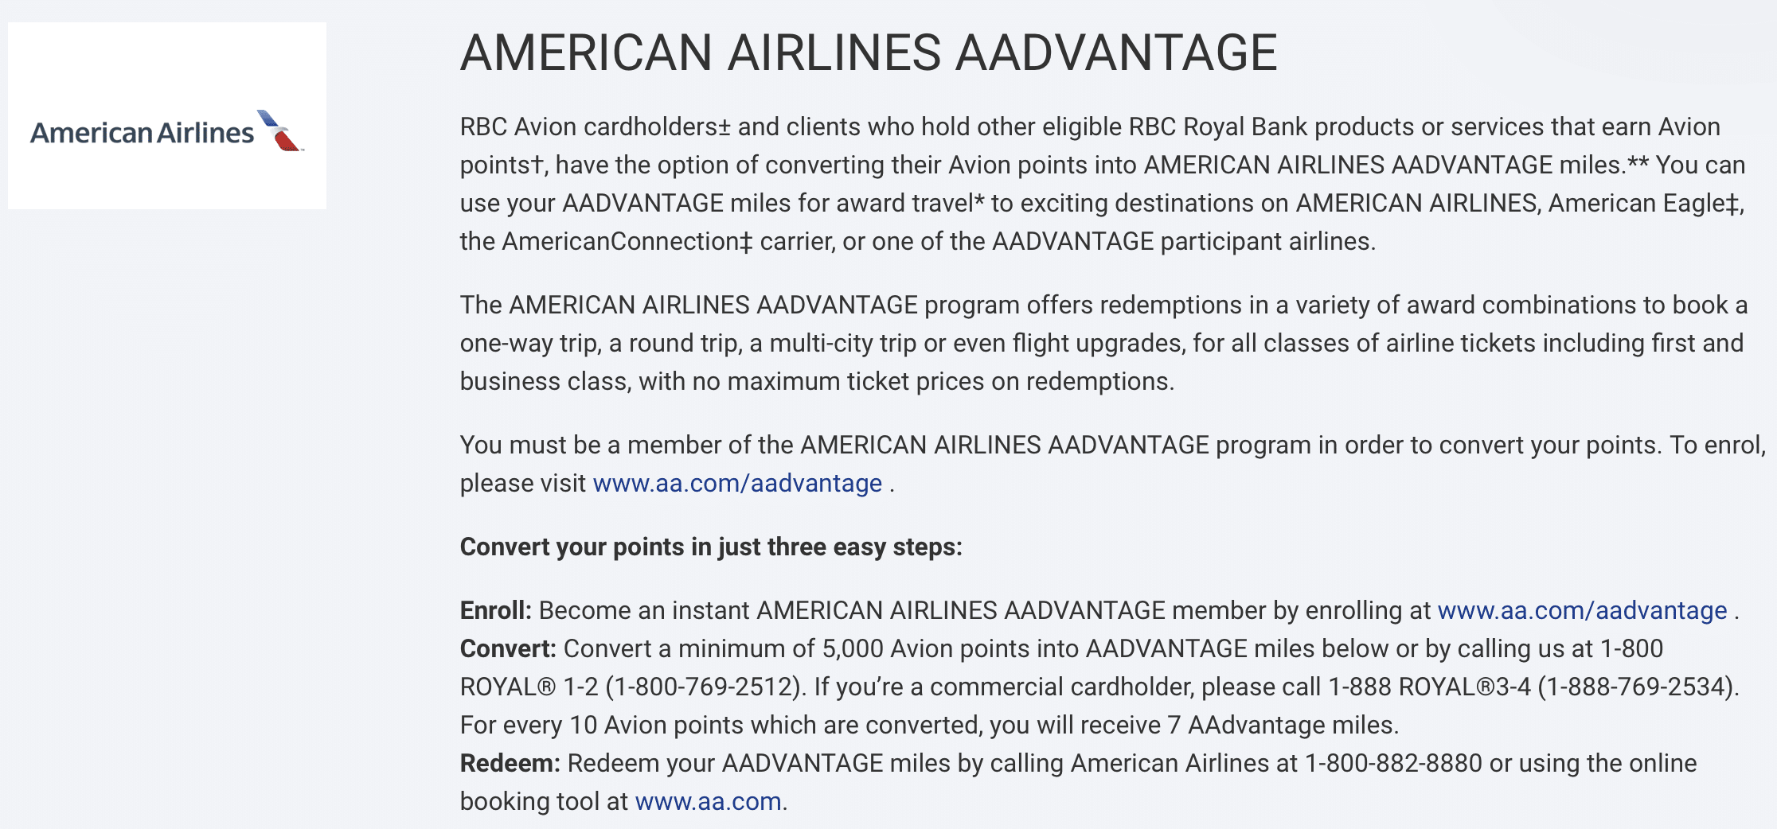Click the red and blue flight symbol icon
Screen dimensions: 1777x829
(x=280, y=130)
